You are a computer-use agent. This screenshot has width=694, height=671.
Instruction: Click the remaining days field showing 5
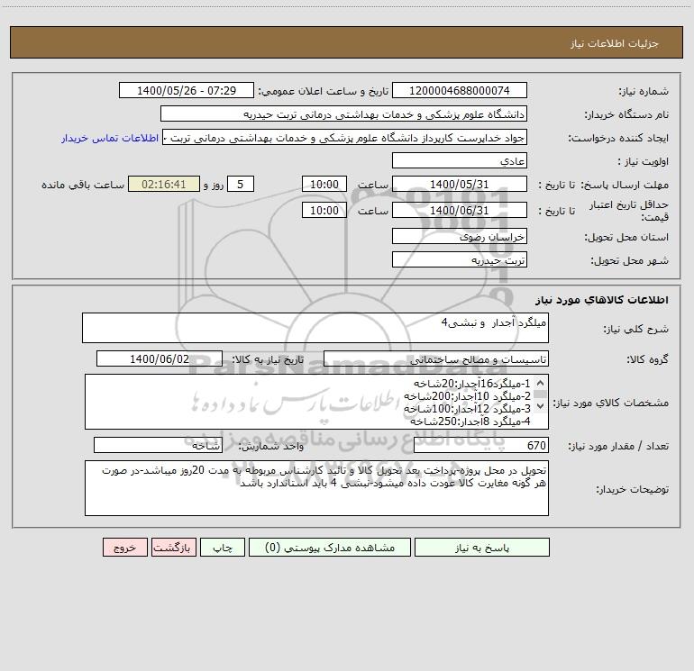coord(241,184)
